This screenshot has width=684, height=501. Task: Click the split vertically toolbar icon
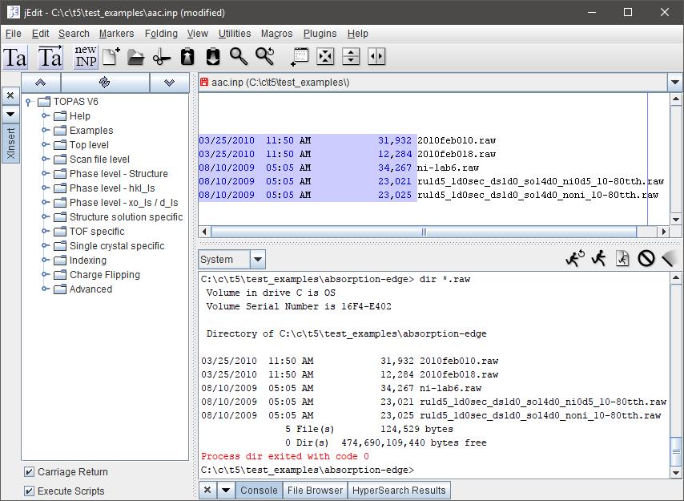point(376,56)
